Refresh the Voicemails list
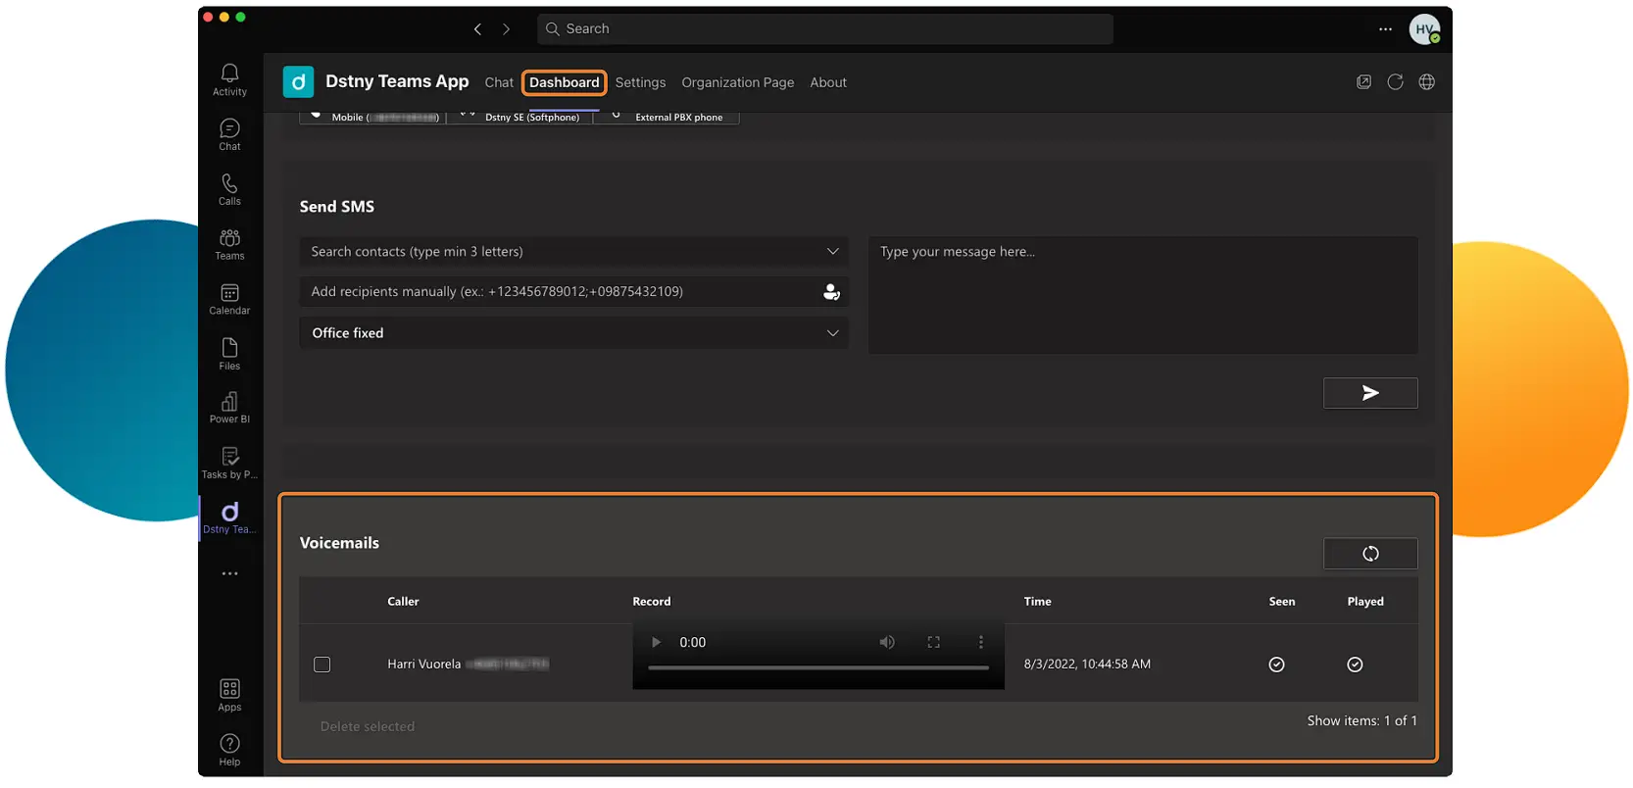The height and width of the screenshot is (788, 1633). (x=1370, y=554)
